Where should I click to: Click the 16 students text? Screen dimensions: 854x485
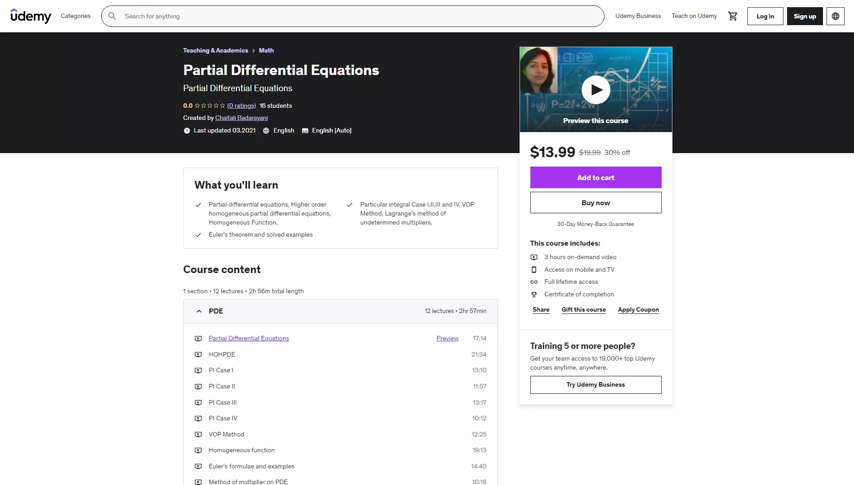(x=276, y=106)
